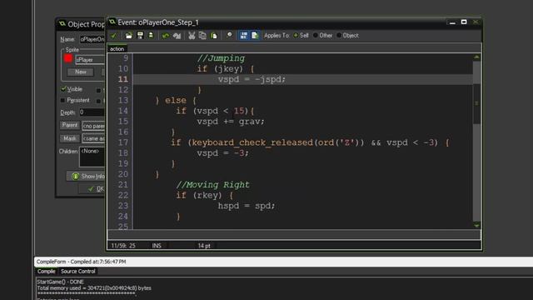Toggle the blue grid toolbar icon

coord(244,35)
